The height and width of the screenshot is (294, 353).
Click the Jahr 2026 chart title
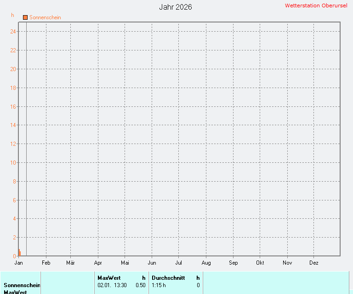176,7
